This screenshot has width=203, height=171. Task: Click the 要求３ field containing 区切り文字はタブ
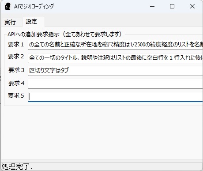(x=116, y=71)
